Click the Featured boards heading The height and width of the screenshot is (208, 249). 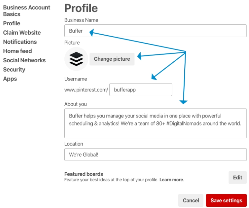(x=84, y=174)
